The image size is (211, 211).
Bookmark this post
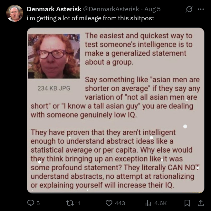point(187,203)
